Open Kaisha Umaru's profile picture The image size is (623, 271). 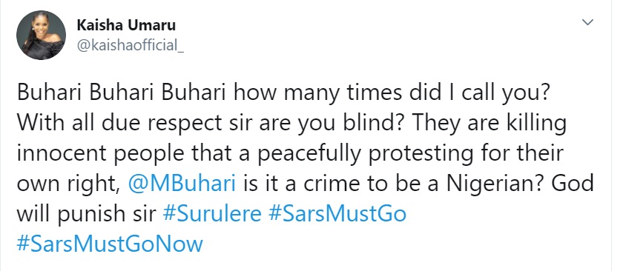tap(41, 35)
